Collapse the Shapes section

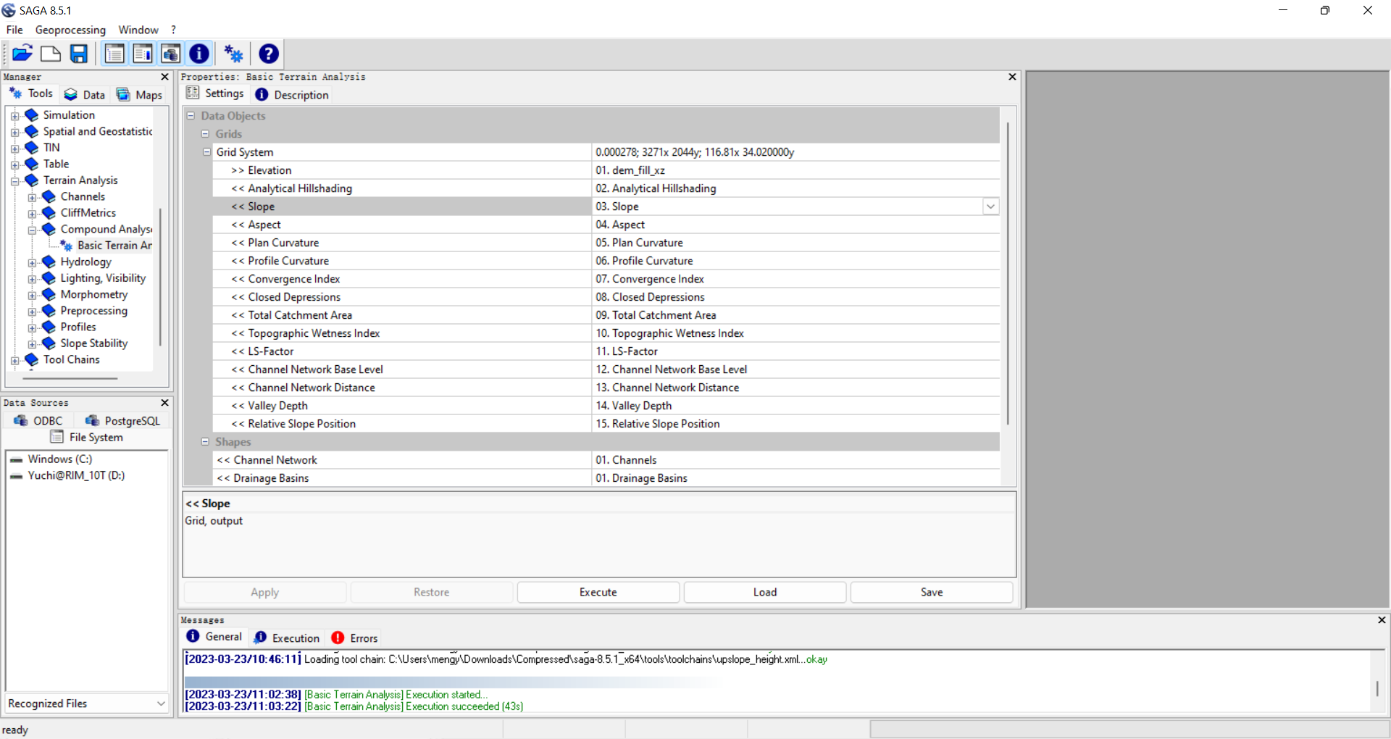tap(205, 442)
